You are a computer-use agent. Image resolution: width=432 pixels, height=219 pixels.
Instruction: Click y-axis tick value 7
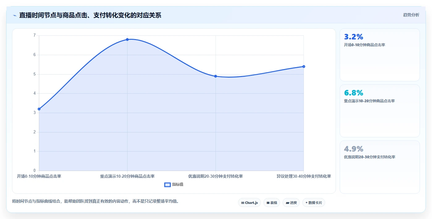[x=35, y=35]
